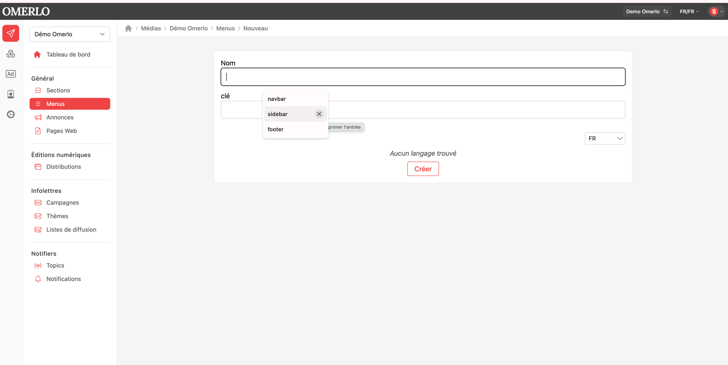The width and height of the screenshot is (728, 365).
Task: Click the Topics broadcast icon
Action: pos(38,266)
